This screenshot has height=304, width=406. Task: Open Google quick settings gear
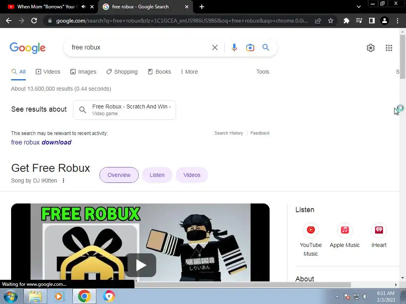371,48
